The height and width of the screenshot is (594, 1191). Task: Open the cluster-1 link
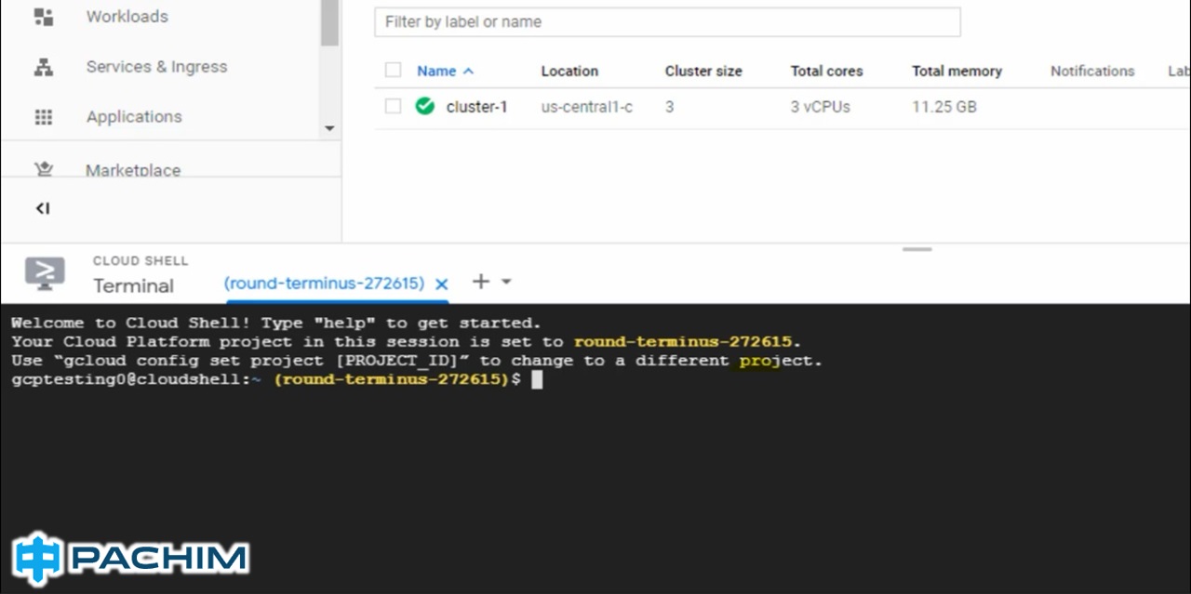477,107
